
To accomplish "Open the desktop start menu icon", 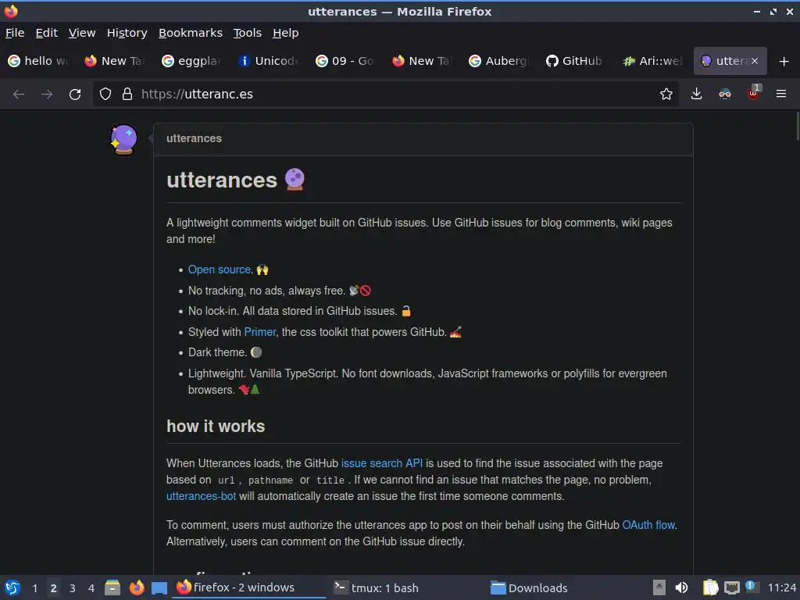I will 12,587.
